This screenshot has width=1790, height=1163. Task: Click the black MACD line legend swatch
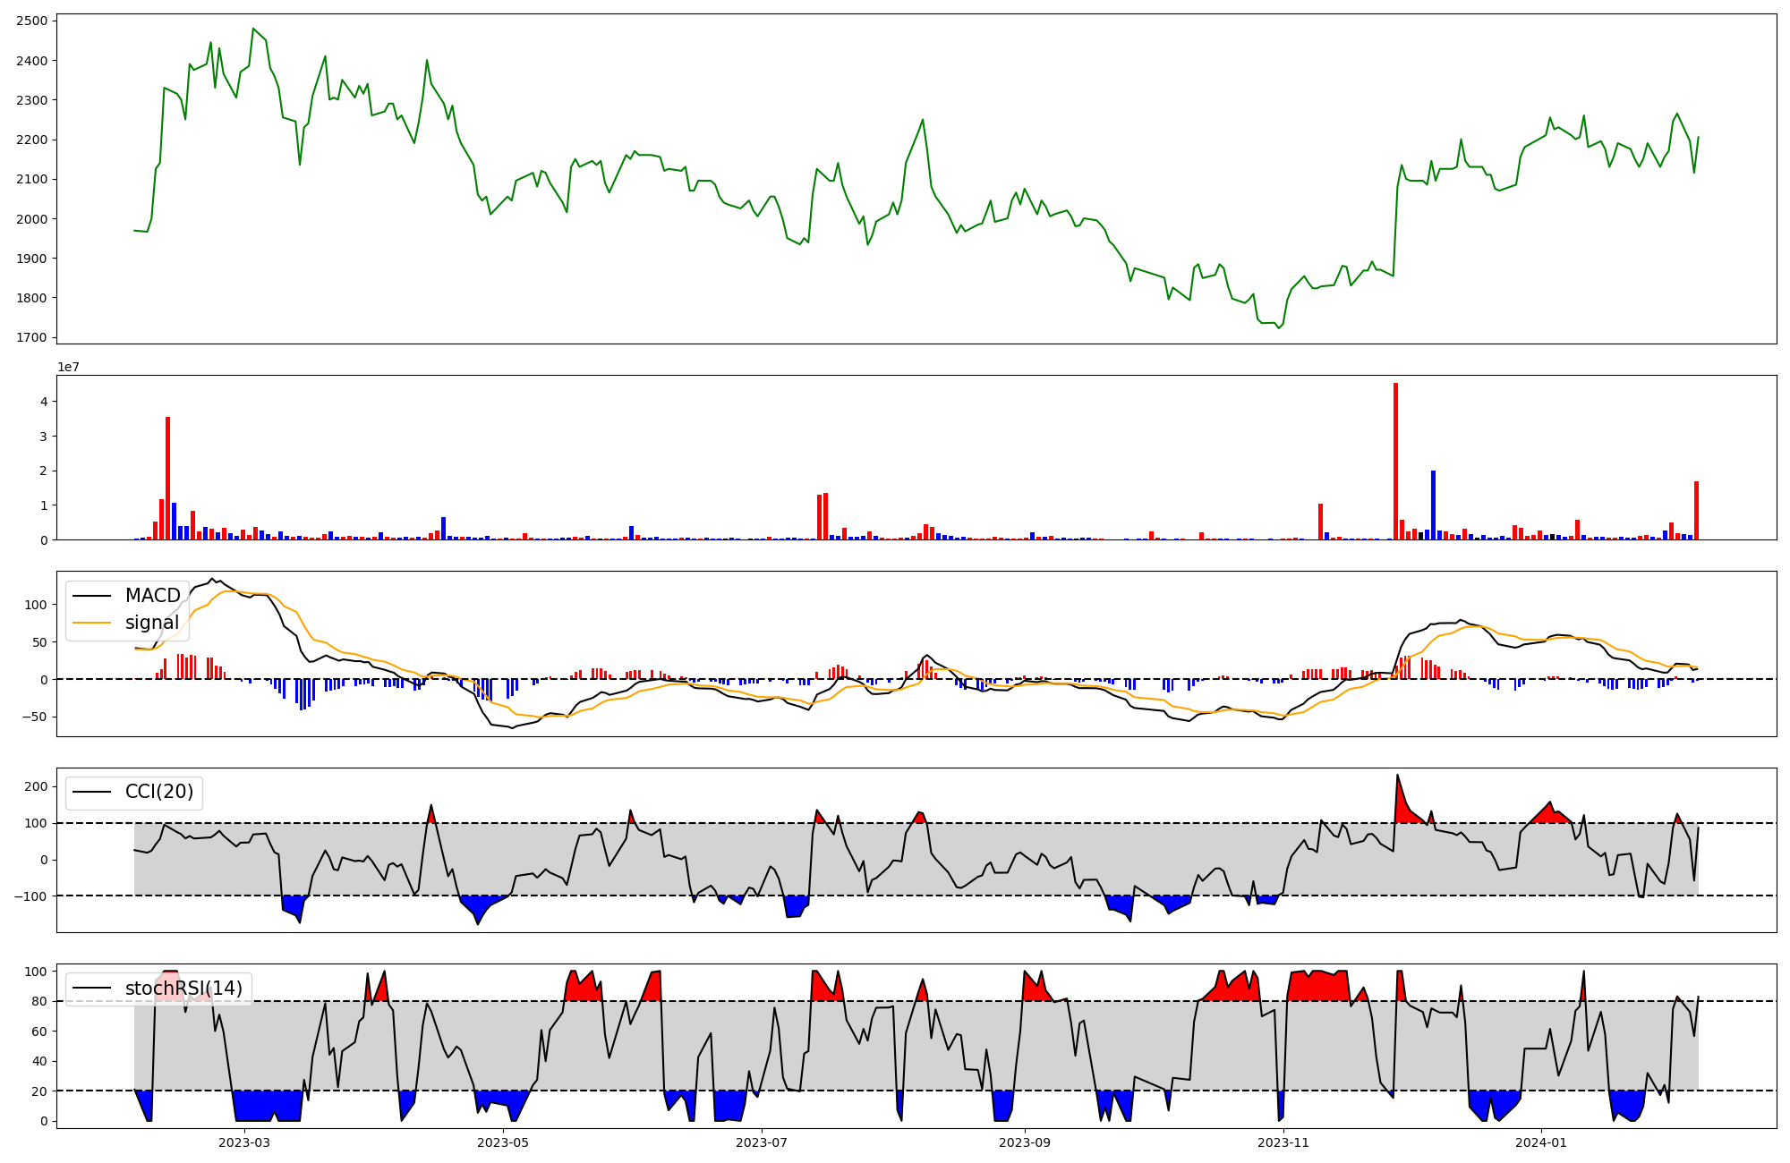point(91,596)
